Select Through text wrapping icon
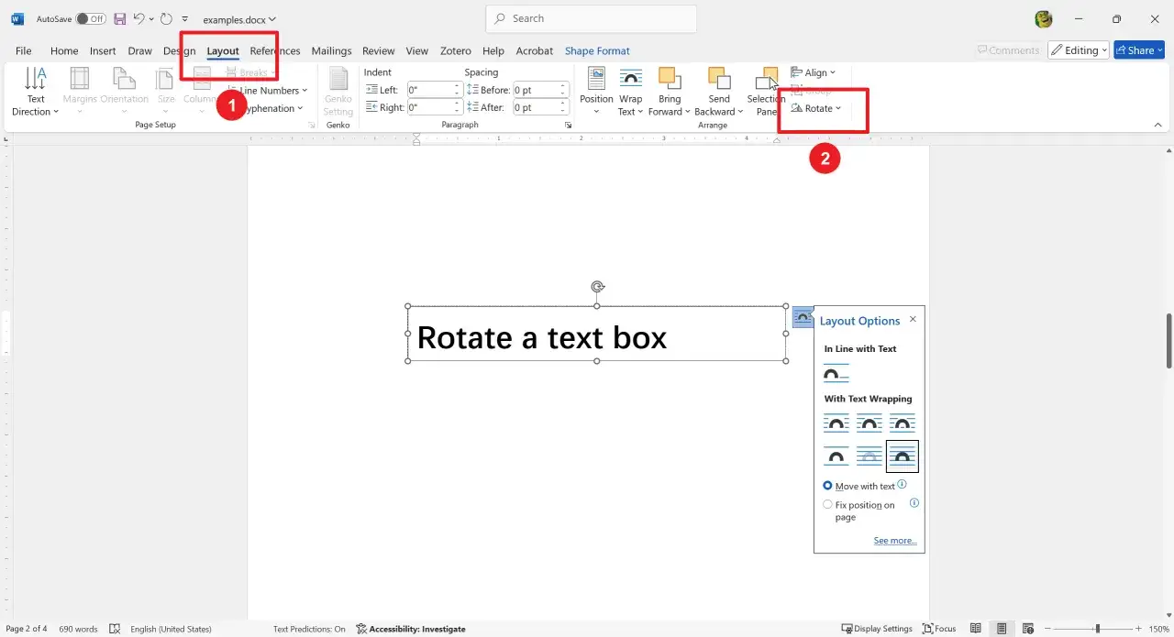This screenshot has height=637, width=1174. coord(903,423)
